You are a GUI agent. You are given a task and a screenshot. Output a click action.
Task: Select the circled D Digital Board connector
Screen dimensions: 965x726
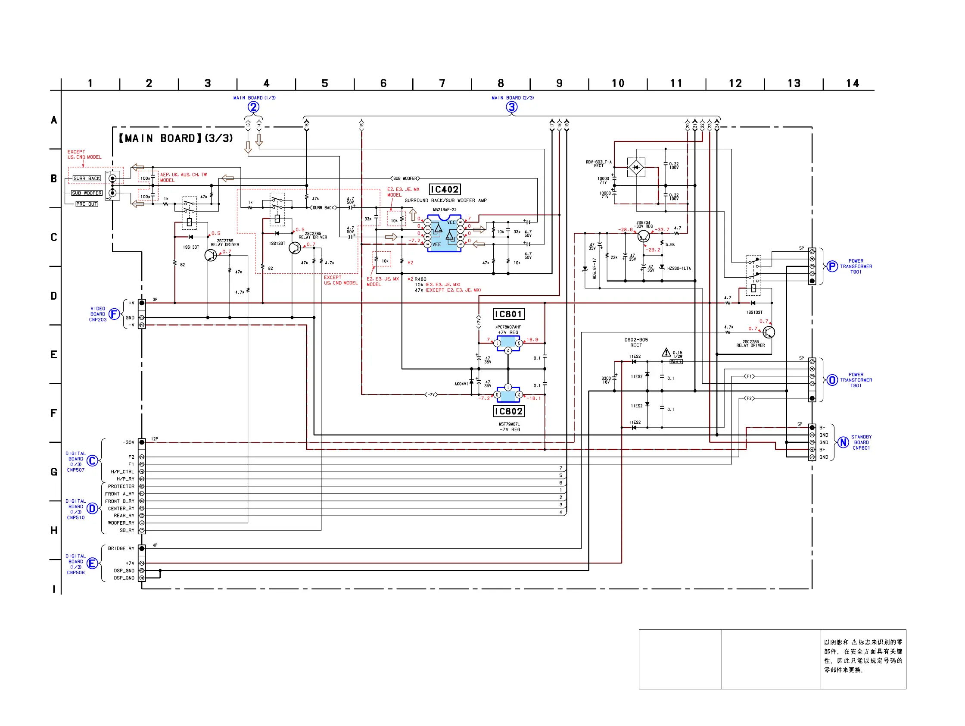(x=92, y=508)
